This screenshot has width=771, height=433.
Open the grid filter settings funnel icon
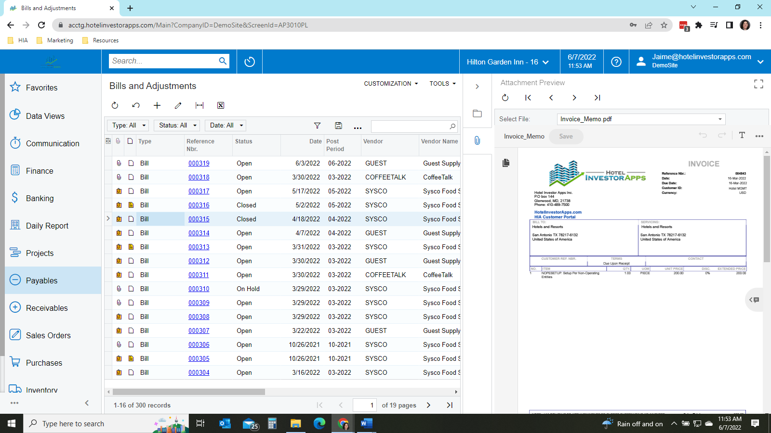(317, 126)
